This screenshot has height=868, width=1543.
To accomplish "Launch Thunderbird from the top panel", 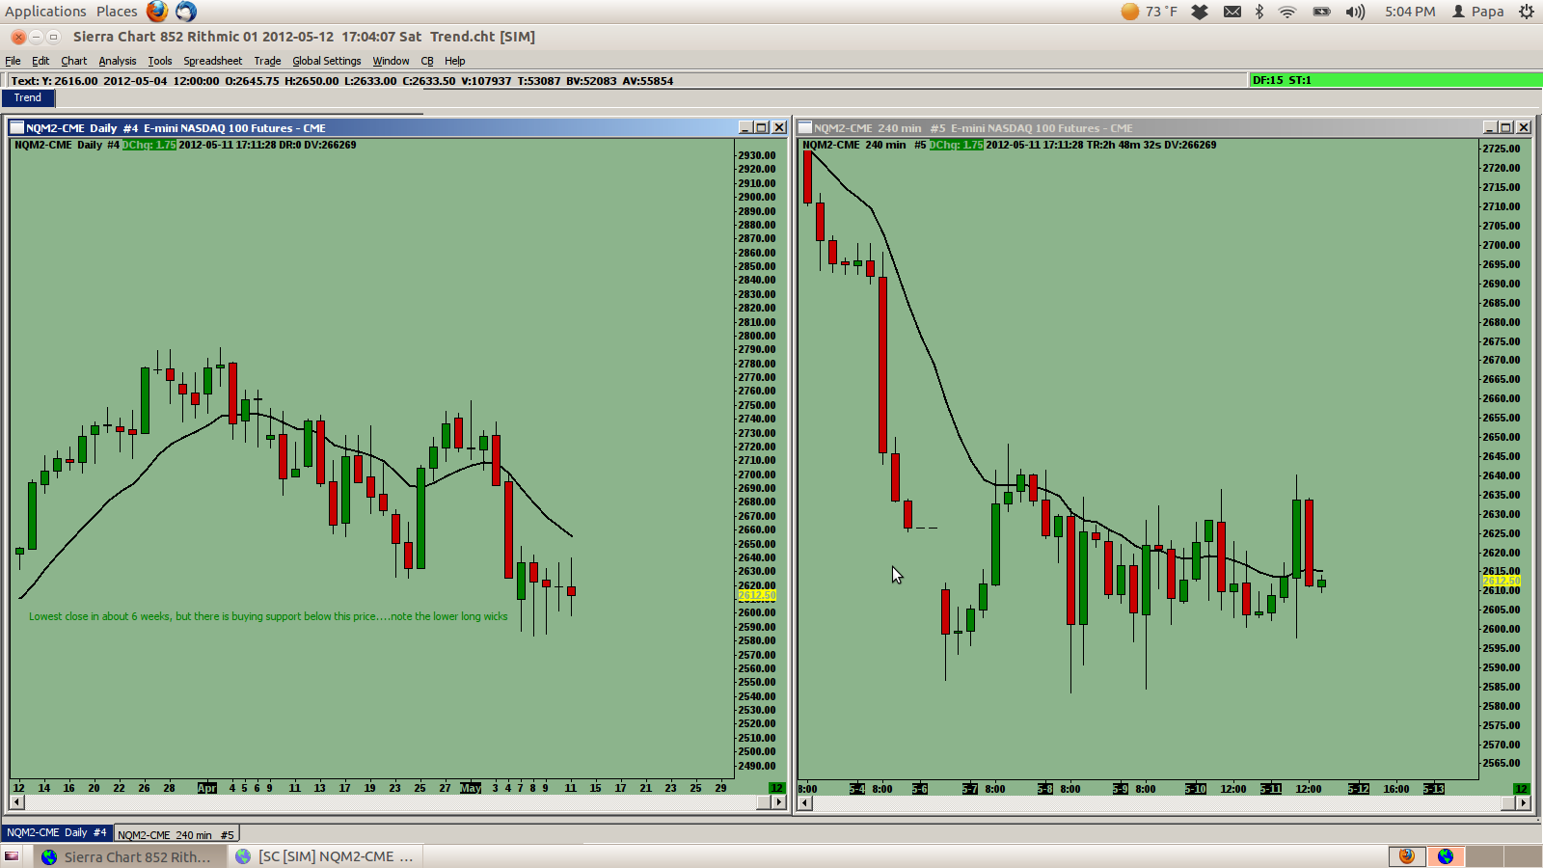I will click(186, 12).
